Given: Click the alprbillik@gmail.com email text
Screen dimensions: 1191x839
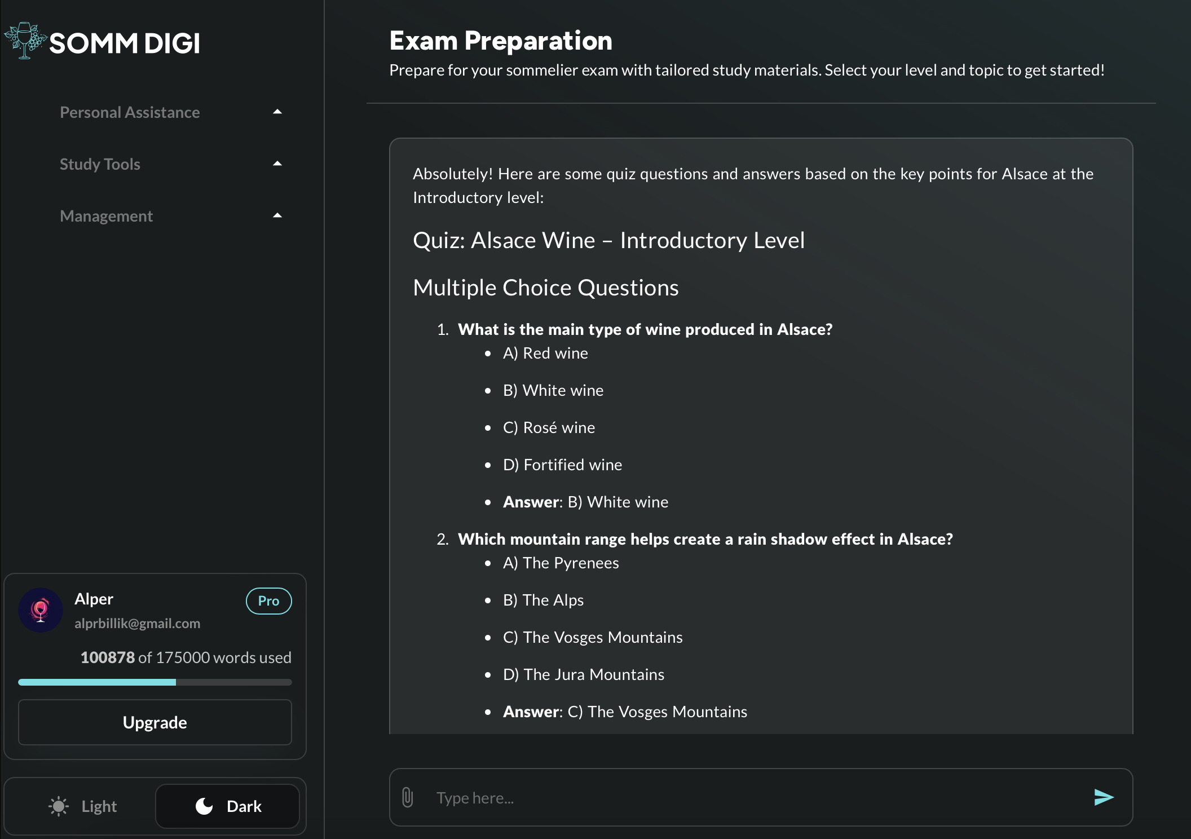Looking at the screenshot, I should pyautogui.click(x=137, y=624).
